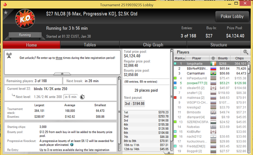Click the blind level stopwatch icon

point(82,97)
